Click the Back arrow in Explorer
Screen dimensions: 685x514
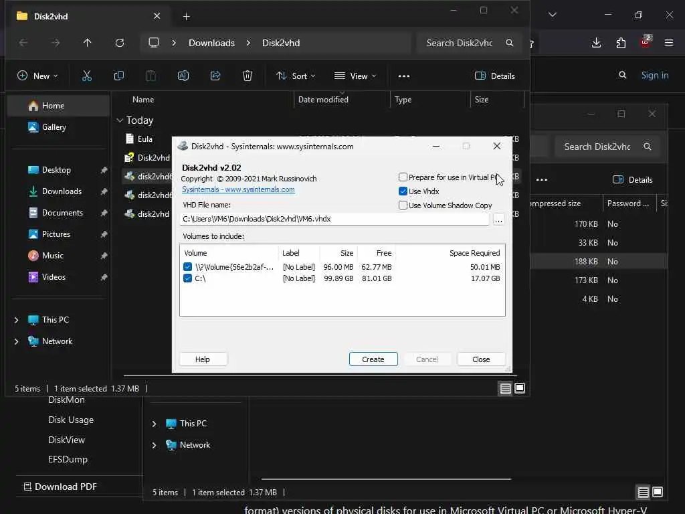point(23,43)
